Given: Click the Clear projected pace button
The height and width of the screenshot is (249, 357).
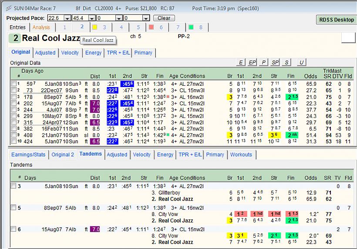Looking at the screenshot, I should click(x=164, y=18).
